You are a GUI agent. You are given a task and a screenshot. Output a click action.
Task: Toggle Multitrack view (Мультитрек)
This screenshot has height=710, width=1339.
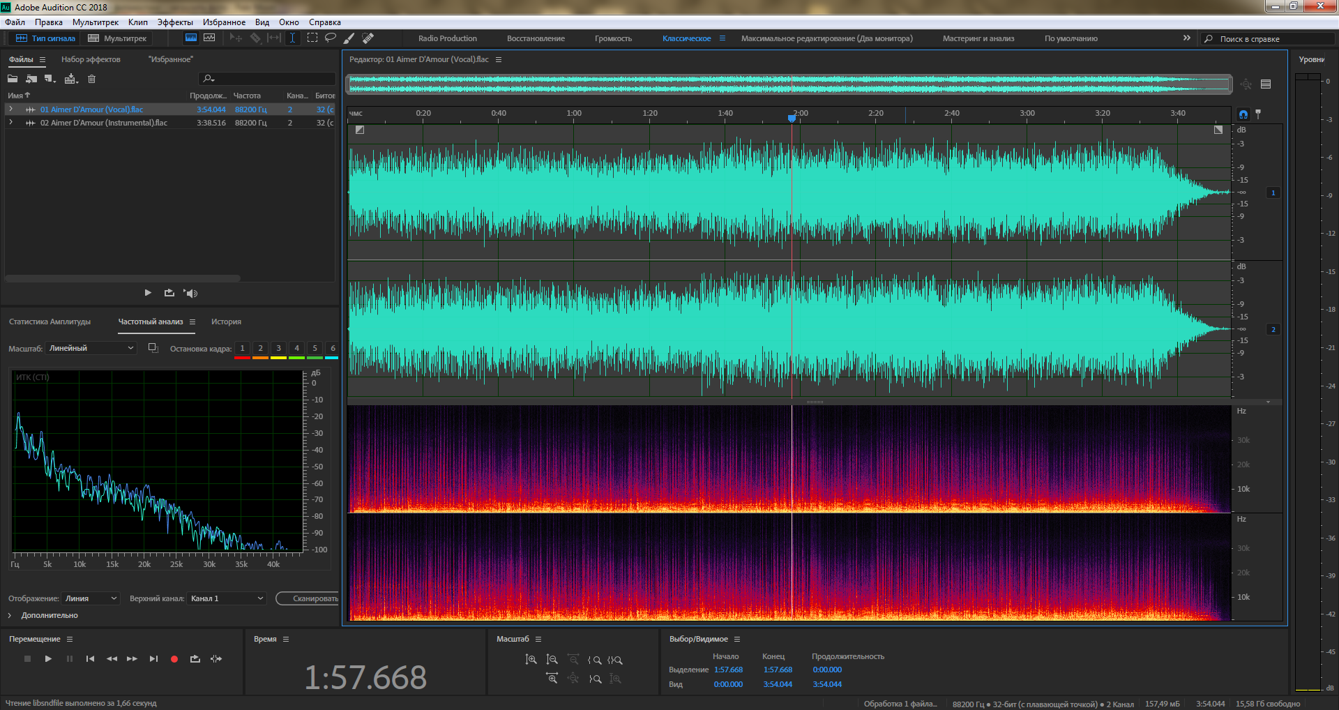(117, 38)
